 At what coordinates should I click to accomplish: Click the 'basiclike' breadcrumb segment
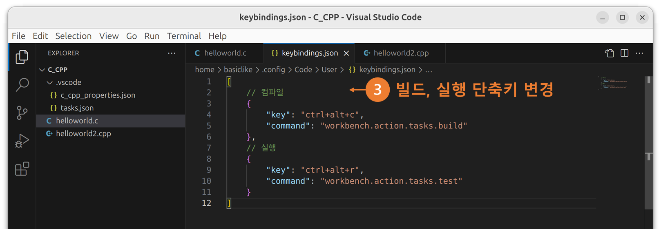(x=238, y=70)
